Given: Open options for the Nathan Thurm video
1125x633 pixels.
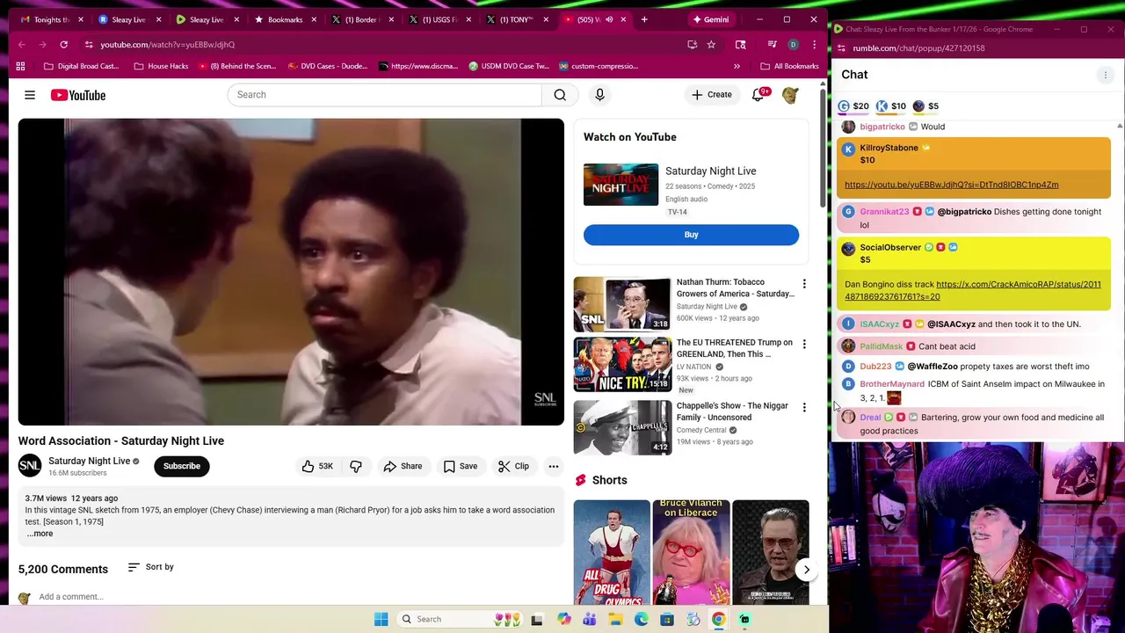Looking at the screenshot, I should (x=803, y=284).
